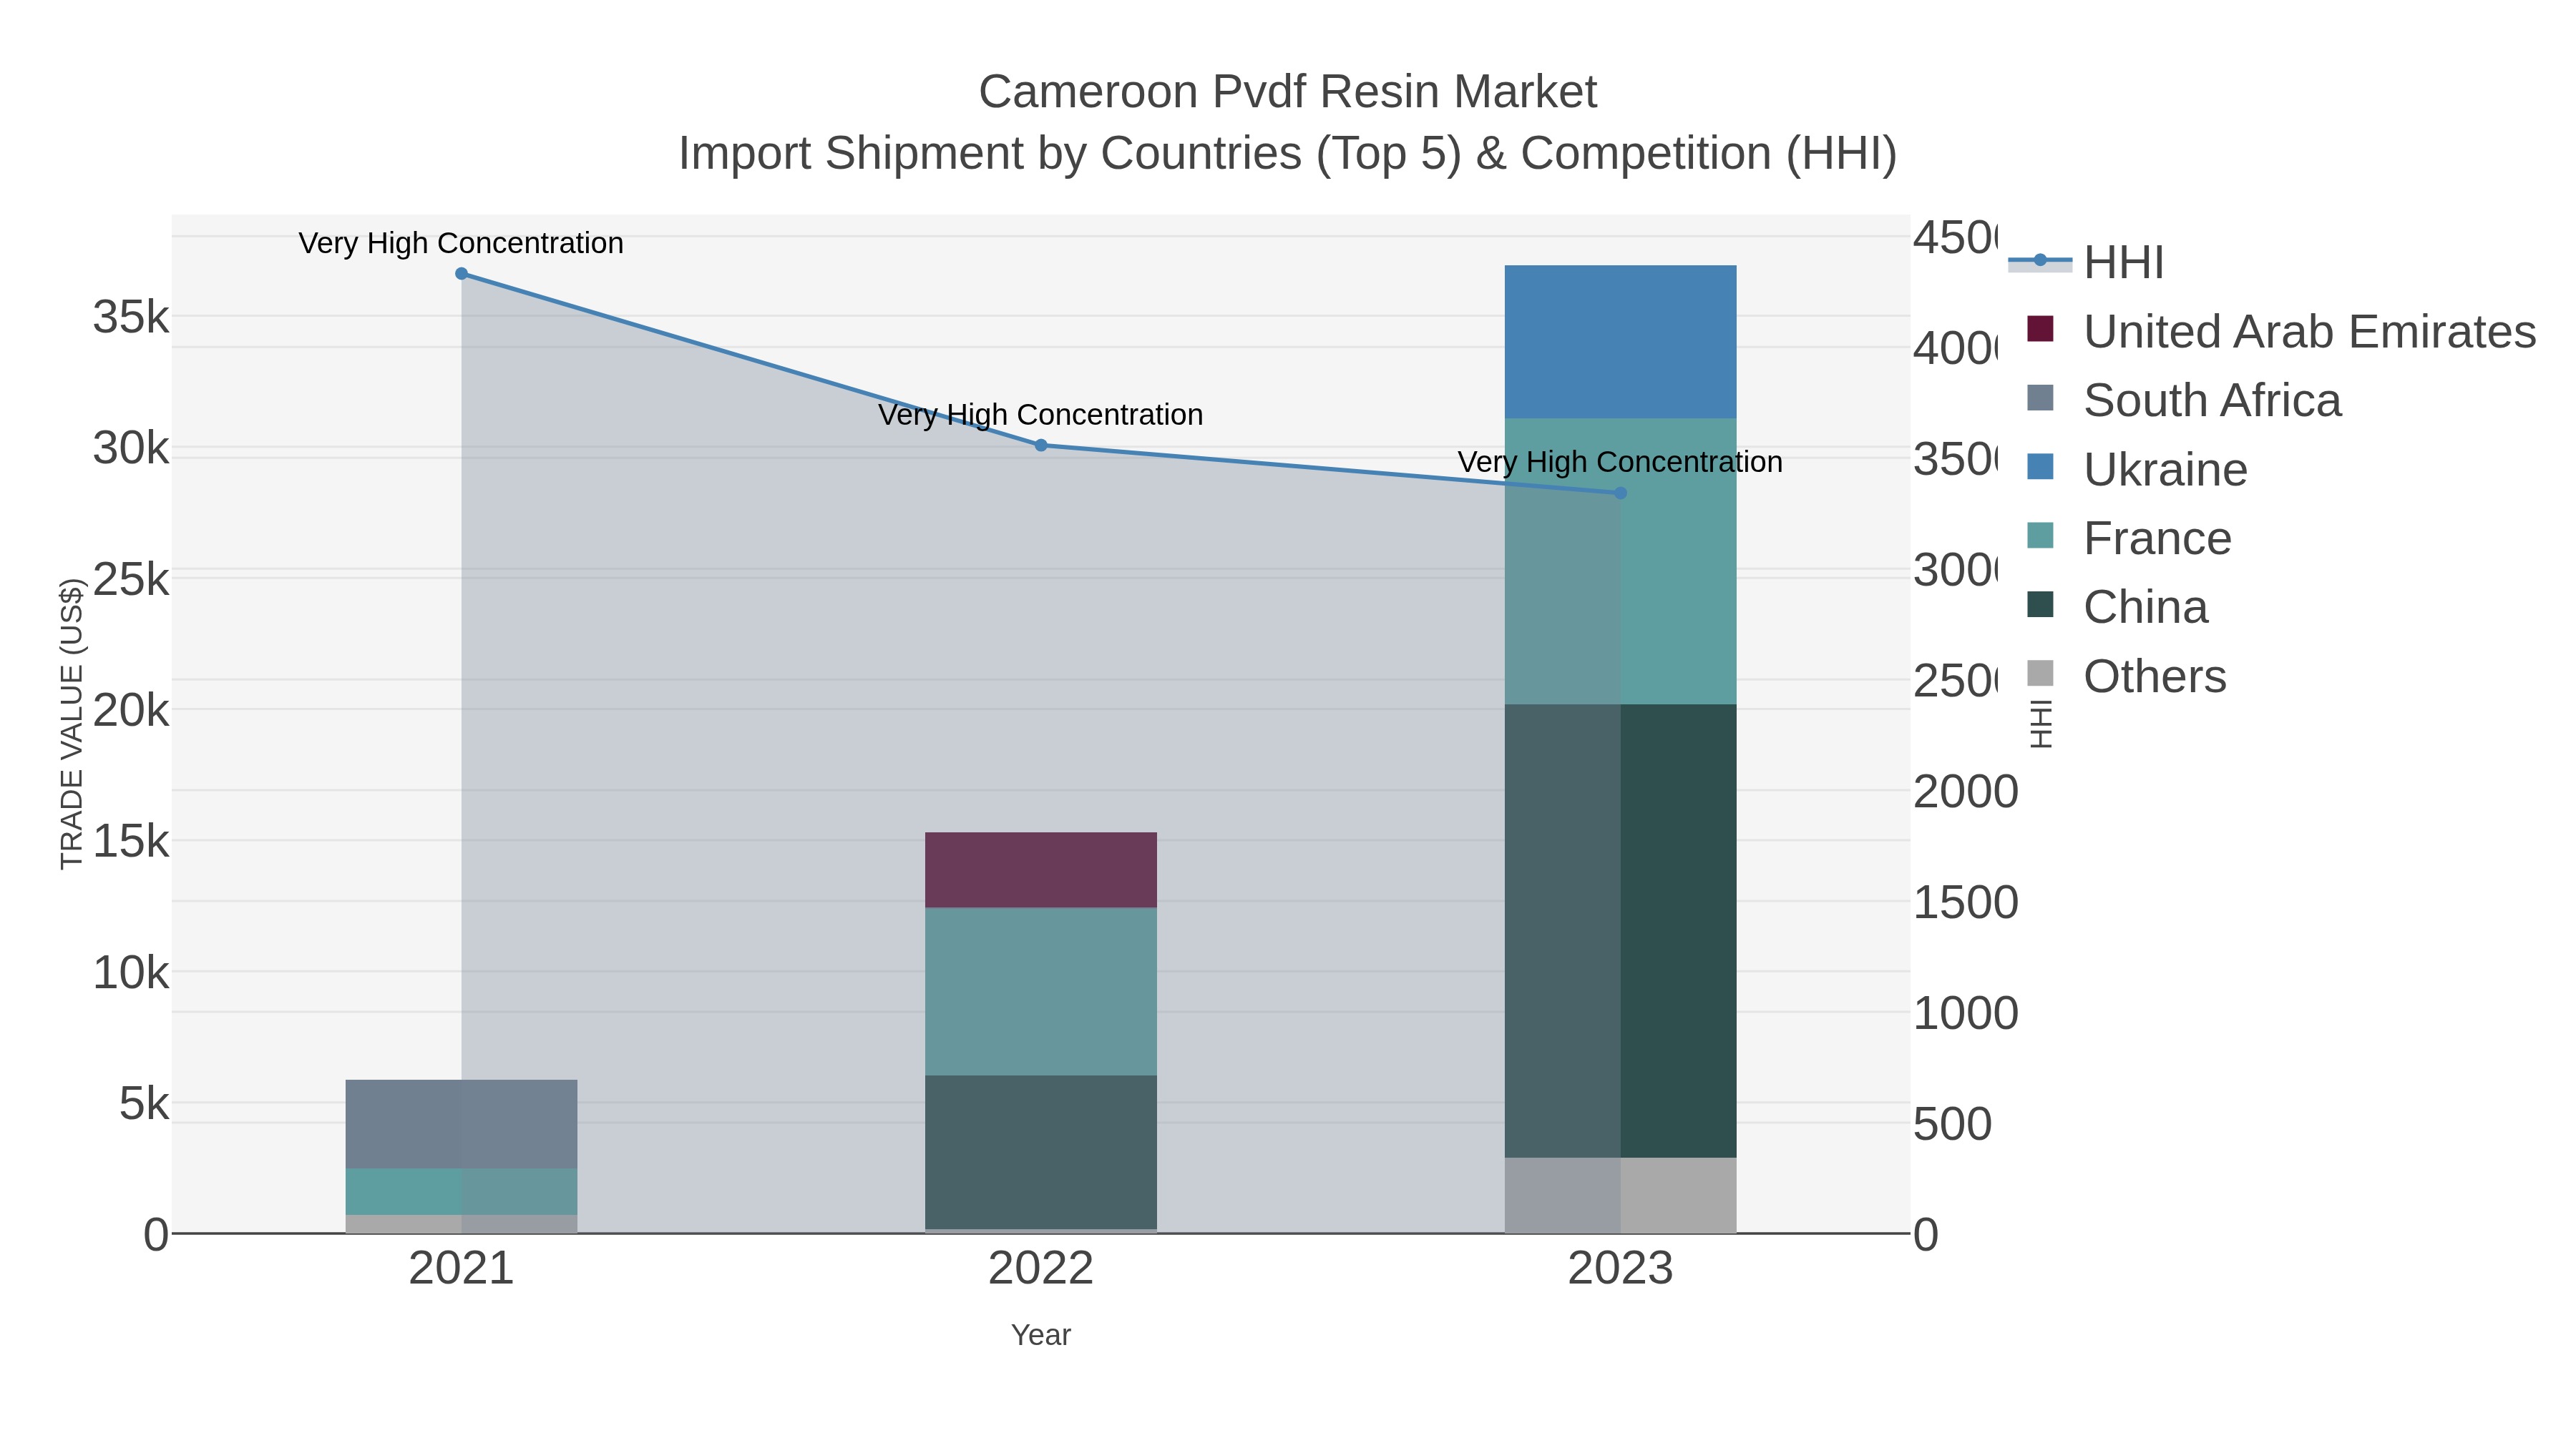This screenshot has height=1448, width=2576.
Task: Click the Others bar segment in 2023
Action: 1621,1196
